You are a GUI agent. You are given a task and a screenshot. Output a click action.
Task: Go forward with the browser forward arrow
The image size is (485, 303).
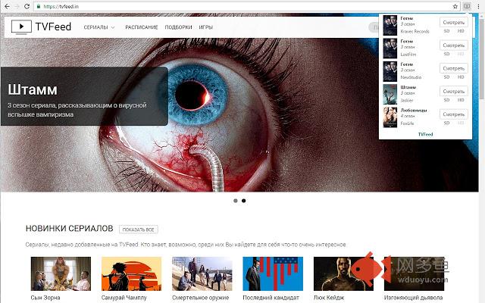17,6
